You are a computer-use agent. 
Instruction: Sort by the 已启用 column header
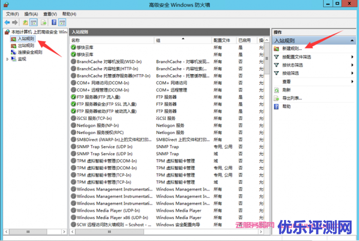coord(246,40)
